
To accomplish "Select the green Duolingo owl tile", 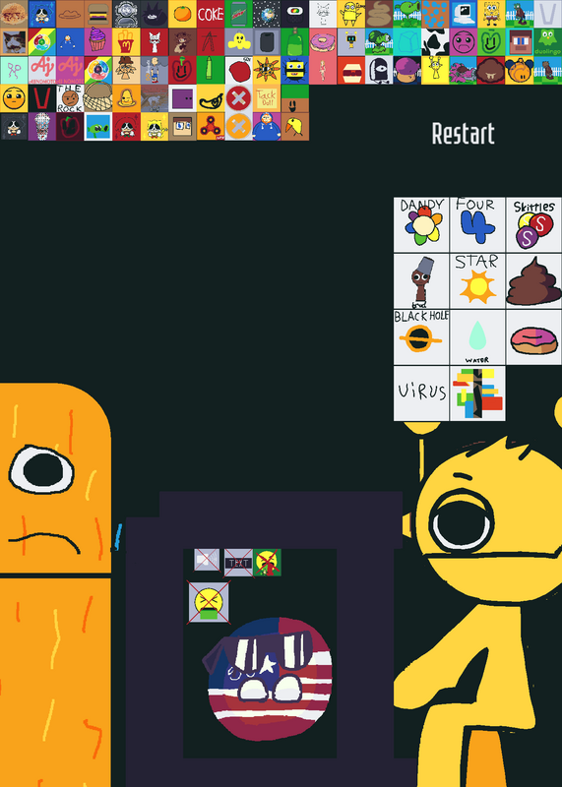I will coord(548,42).
